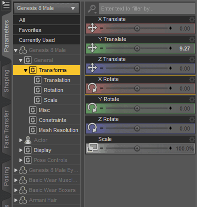Click the X Rotate slider handle
The image size is (197, 207).
coord(137,88)
